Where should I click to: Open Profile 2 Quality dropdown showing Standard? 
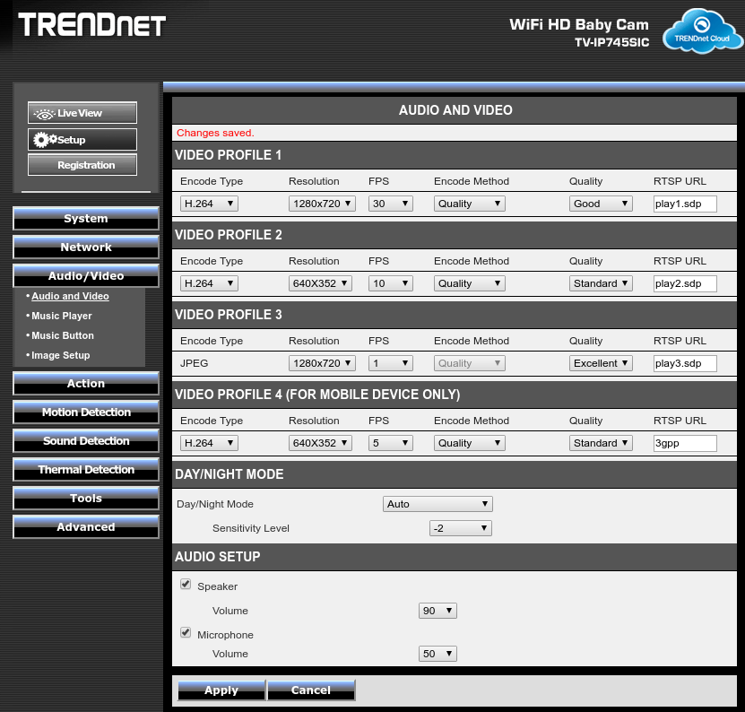pyautogui.click(x=601, y=283)
